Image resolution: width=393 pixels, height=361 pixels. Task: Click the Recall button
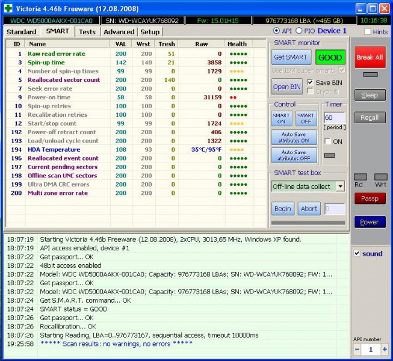(x=370, y=118)
